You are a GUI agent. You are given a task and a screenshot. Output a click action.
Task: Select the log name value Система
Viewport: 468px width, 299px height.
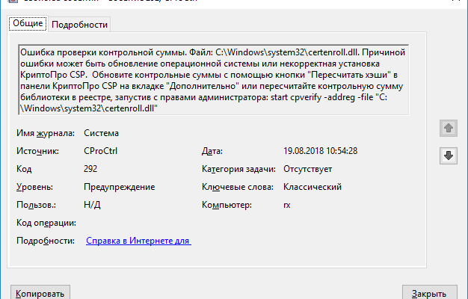101,133
